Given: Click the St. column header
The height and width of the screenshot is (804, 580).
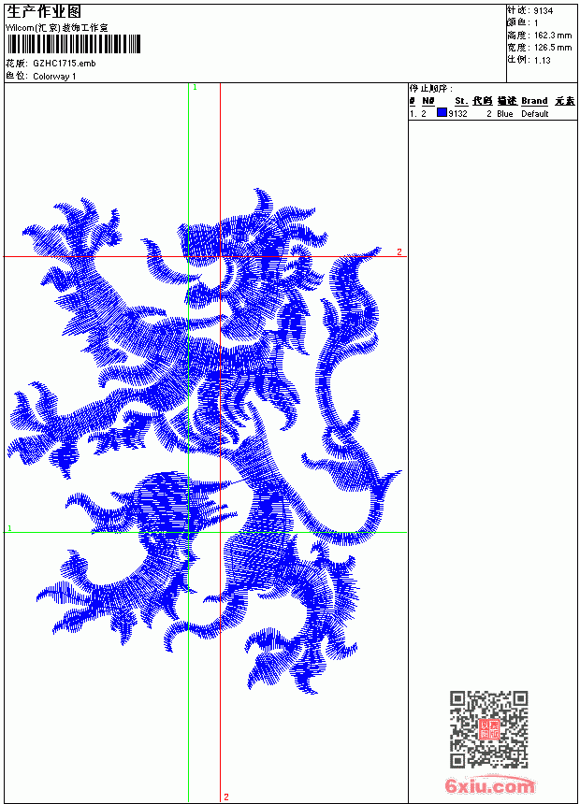Looking at the screenshot, I should 461,101.
